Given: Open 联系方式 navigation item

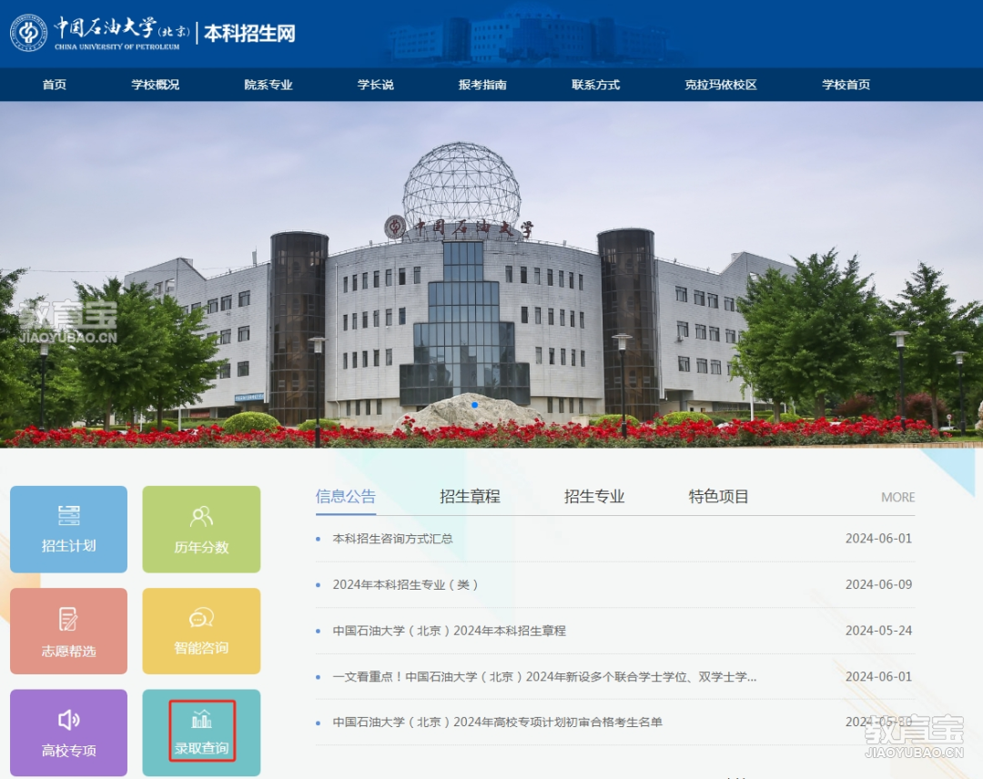Looking at the screenshot, I should 595,85.
